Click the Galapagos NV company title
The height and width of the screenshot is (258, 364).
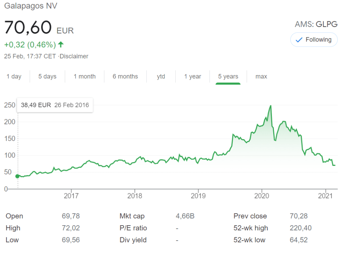coord(31,6)
